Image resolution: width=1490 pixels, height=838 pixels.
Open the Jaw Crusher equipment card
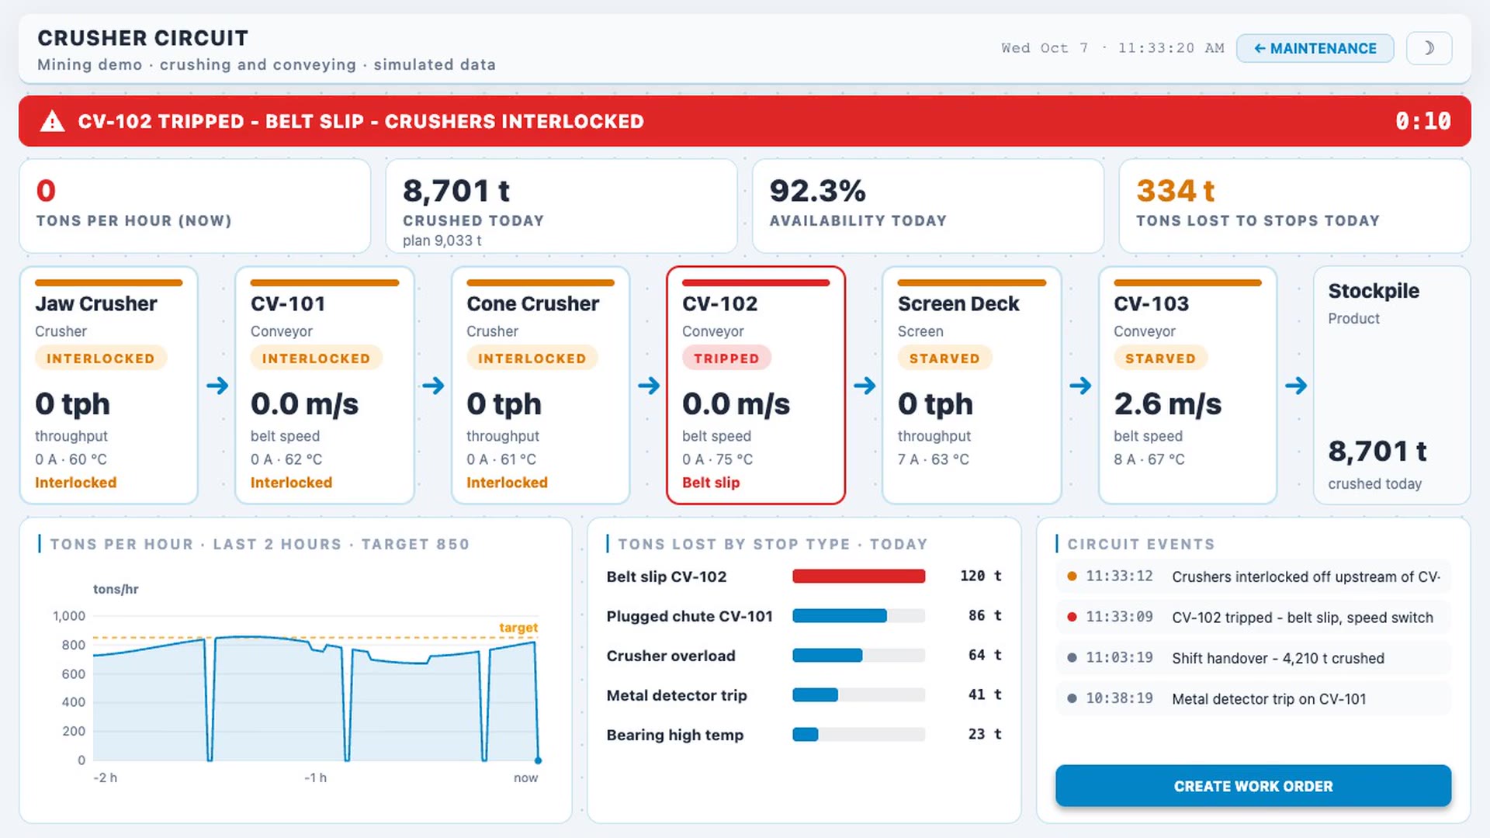click(x=109, y=385)
